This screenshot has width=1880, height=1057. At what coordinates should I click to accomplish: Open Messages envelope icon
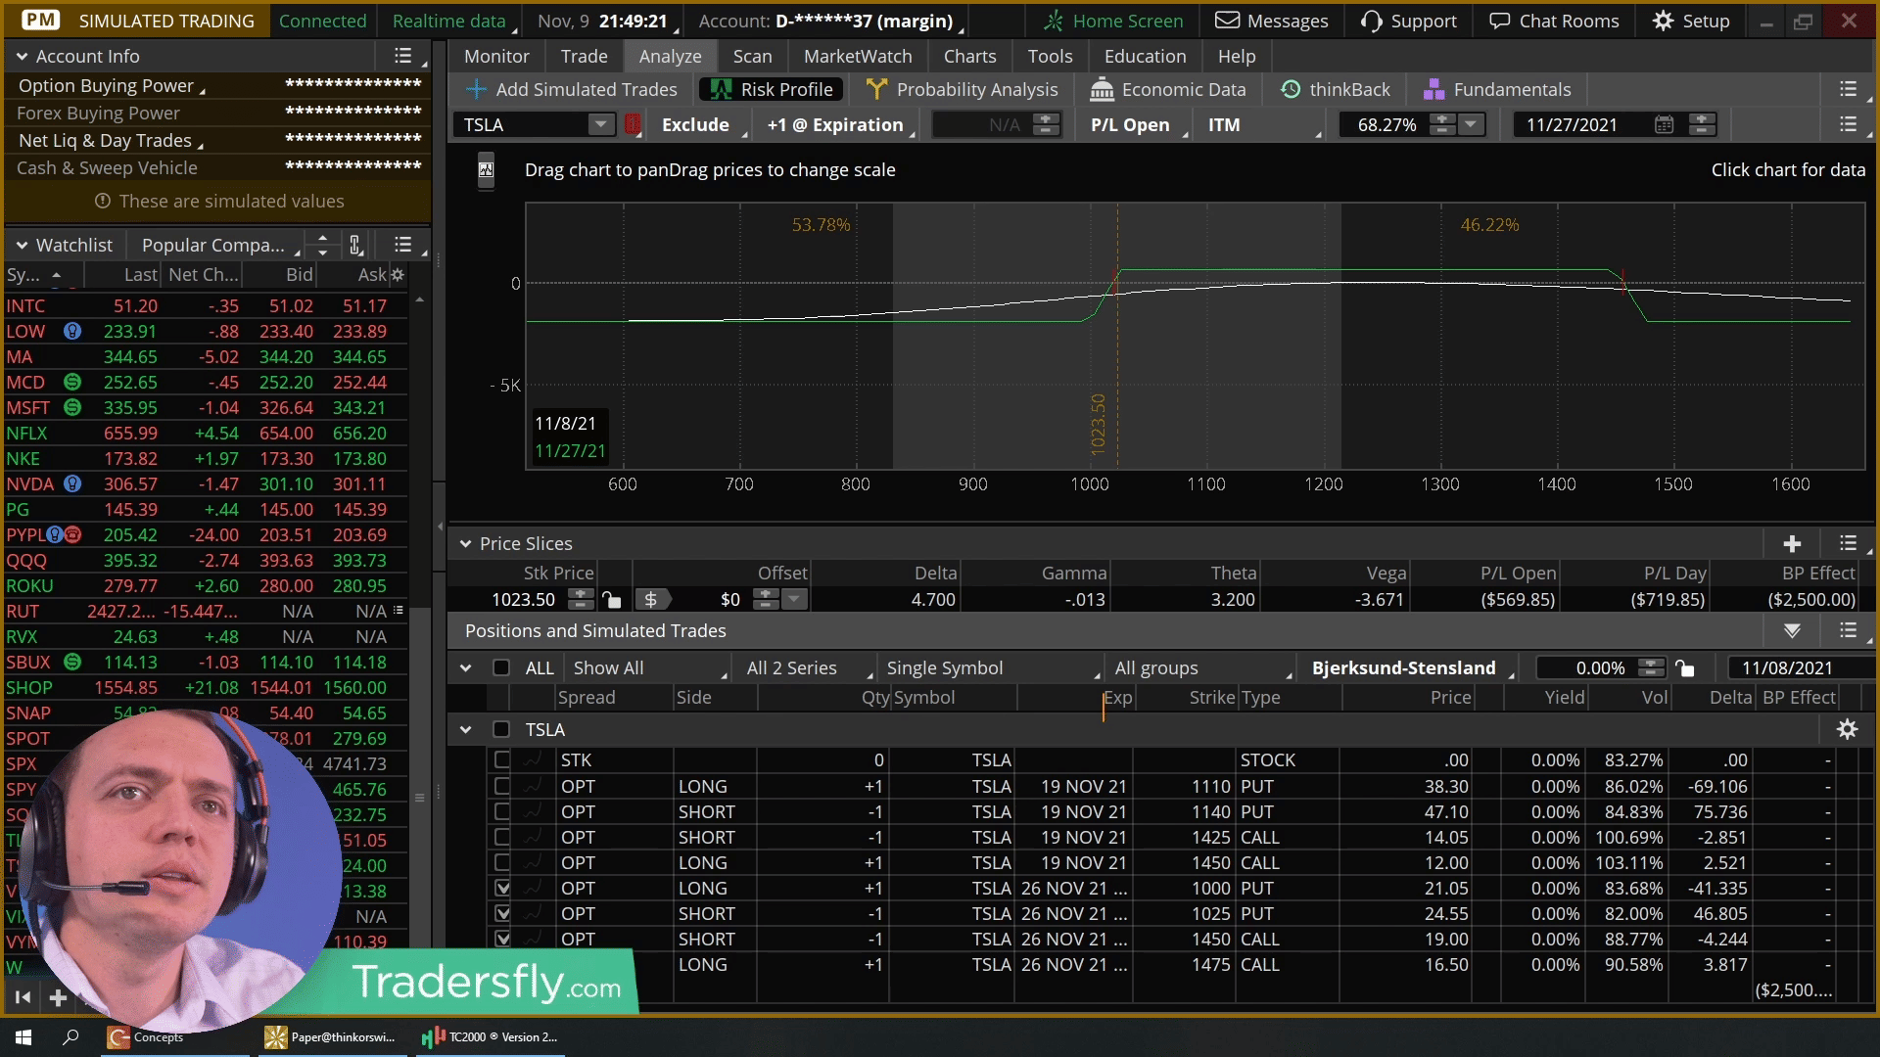coord(1227,21)
